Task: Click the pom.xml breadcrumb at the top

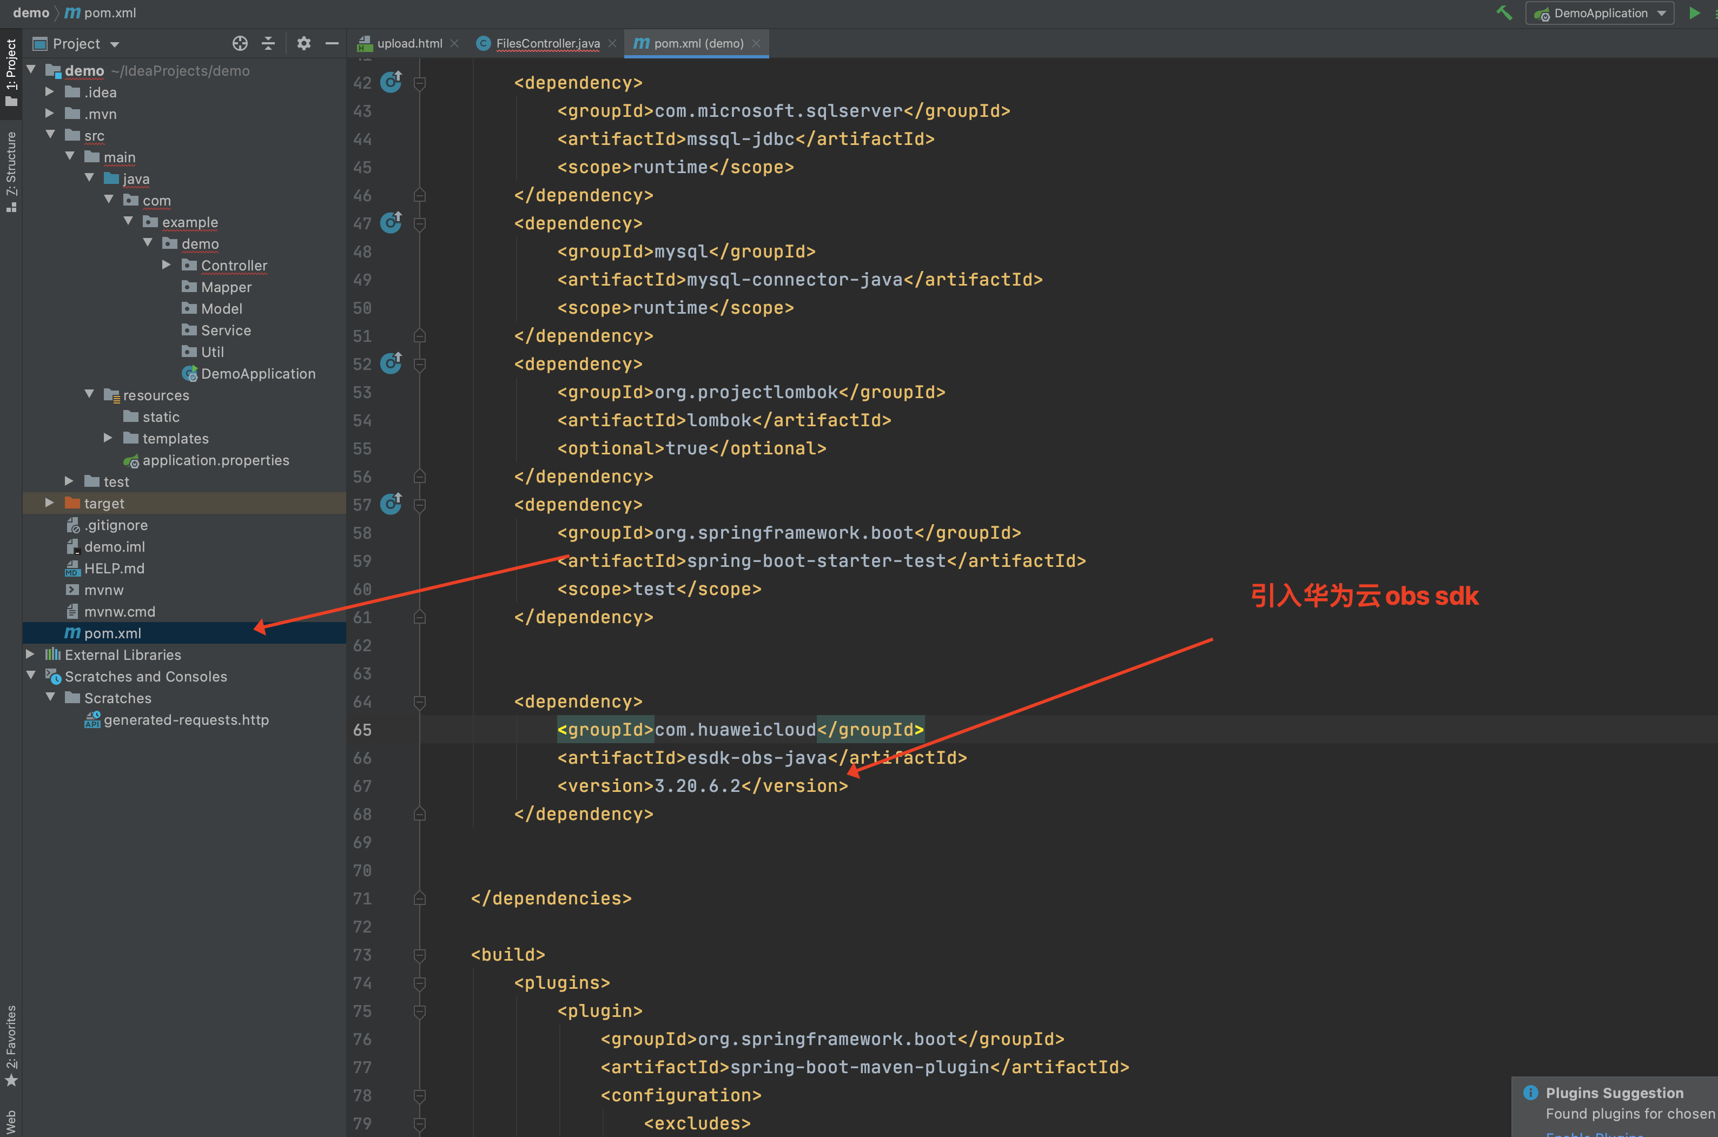Action: [109, 12]
